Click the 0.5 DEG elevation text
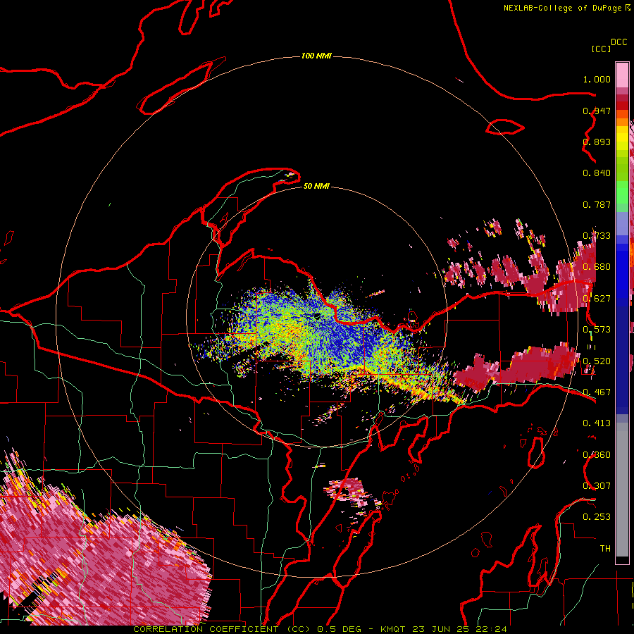634x634 pixels. coord(340,629)
